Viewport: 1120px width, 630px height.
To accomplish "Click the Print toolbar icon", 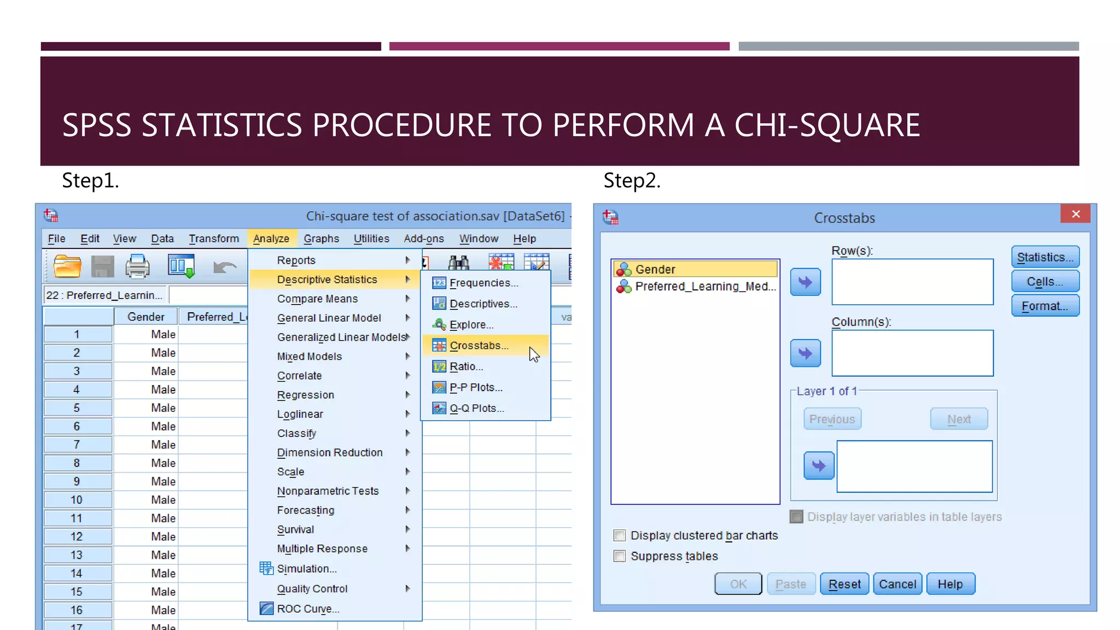I will click(137, 266).
